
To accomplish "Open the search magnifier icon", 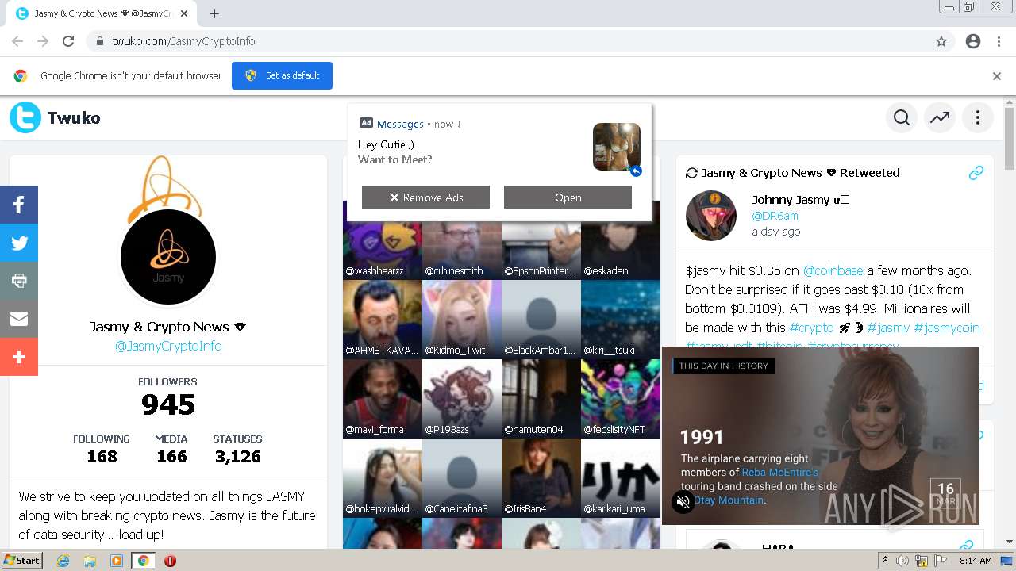I will [902, 118].
